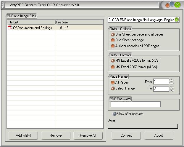This screenshot has height=147, width=184.
Task: Increase To page with up spinner
Action: point(172,87)
